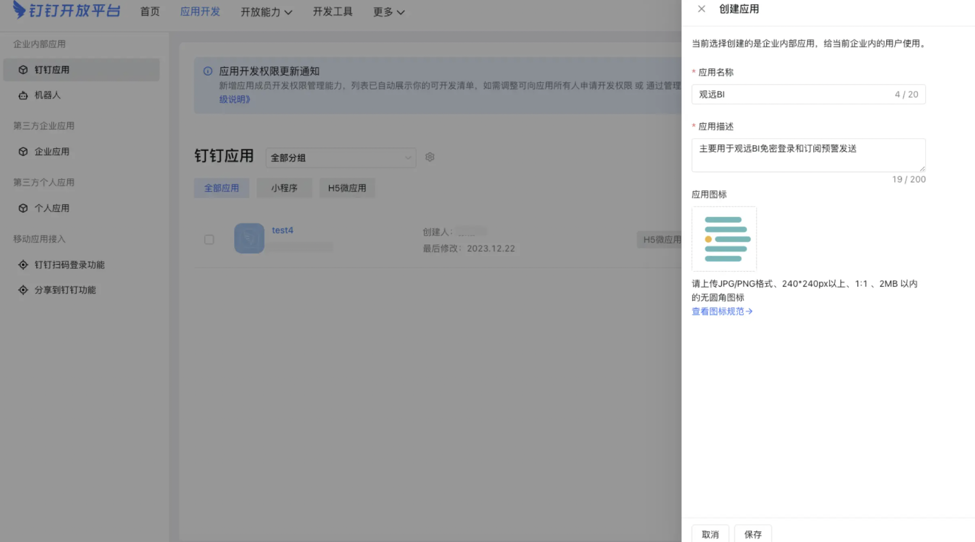Switch to the 全部应用 tab
This screenshot has height=542, width=975.
coord(221,188)
